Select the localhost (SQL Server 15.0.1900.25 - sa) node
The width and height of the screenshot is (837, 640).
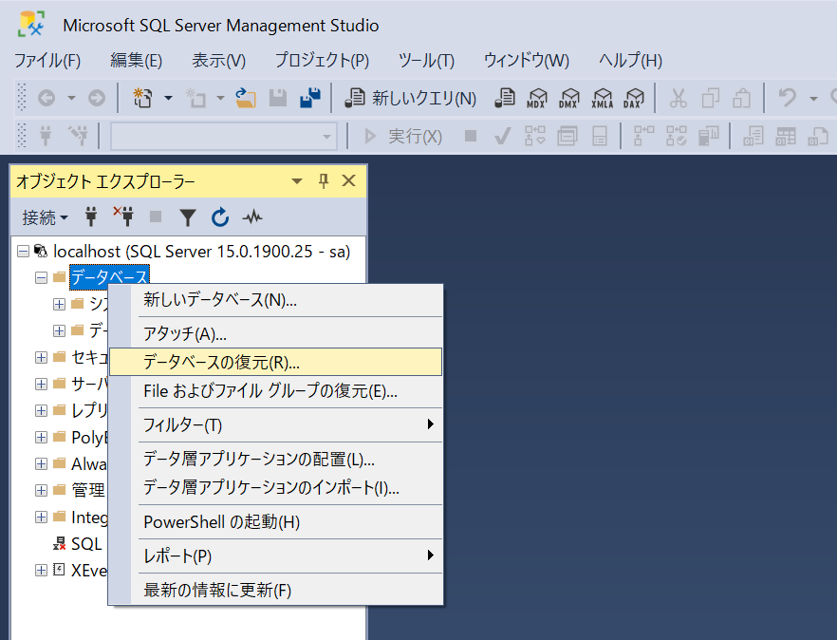coord(202,251)
